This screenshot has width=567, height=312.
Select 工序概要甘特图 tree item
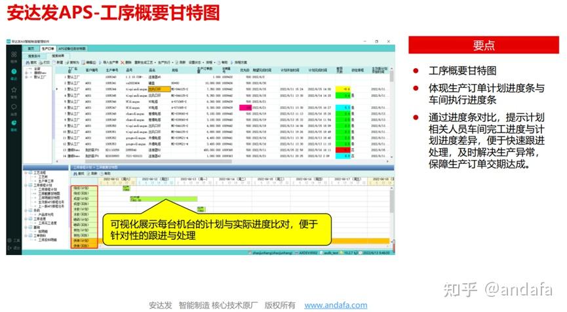pos(49,194)
